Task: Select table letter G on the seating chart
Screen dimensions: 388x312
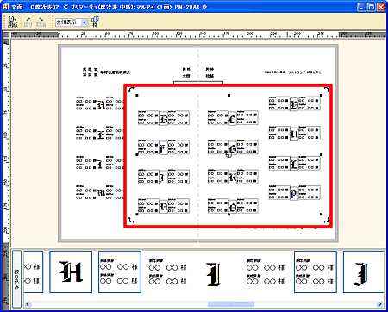Action: click(233, 148)
